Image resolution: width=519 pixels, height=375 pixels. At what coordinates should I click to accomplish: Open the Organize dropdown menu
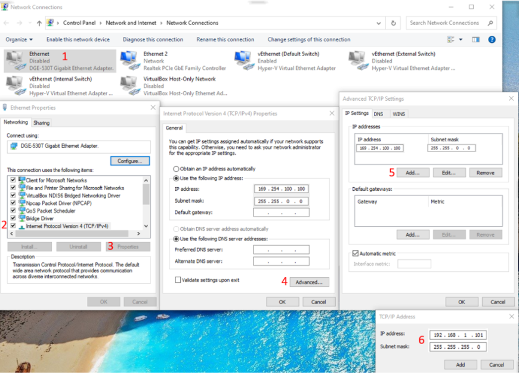19,40
